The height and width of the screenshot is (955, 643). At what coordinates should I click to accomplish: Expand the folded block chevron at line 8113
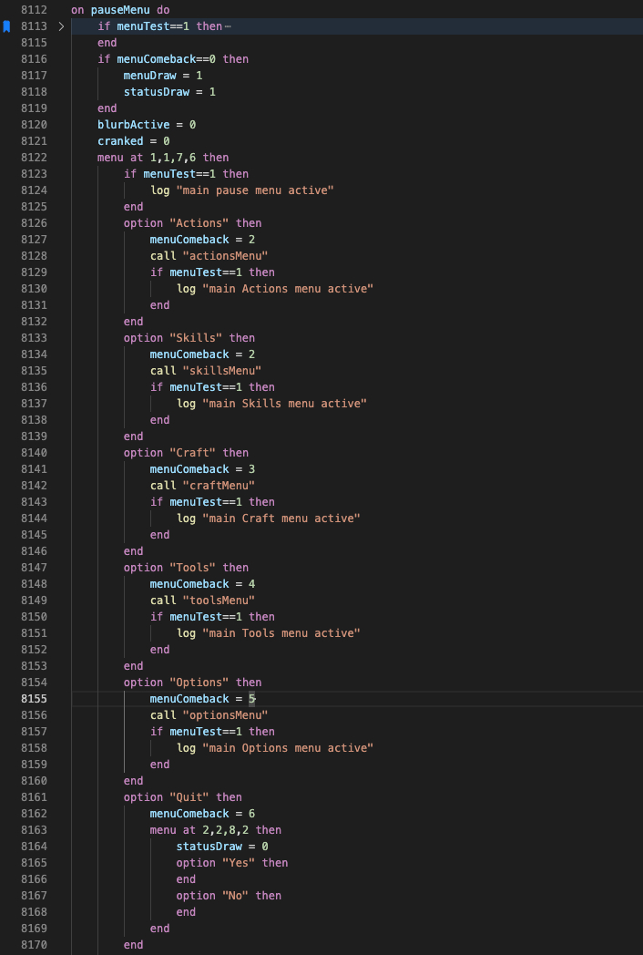point(61,26)
